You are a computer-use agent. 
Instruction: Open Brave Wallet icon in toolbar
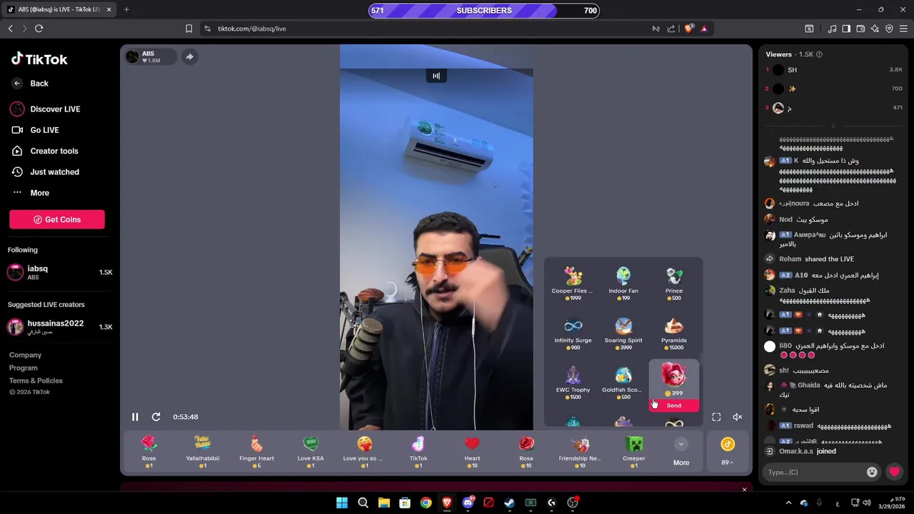860,29
